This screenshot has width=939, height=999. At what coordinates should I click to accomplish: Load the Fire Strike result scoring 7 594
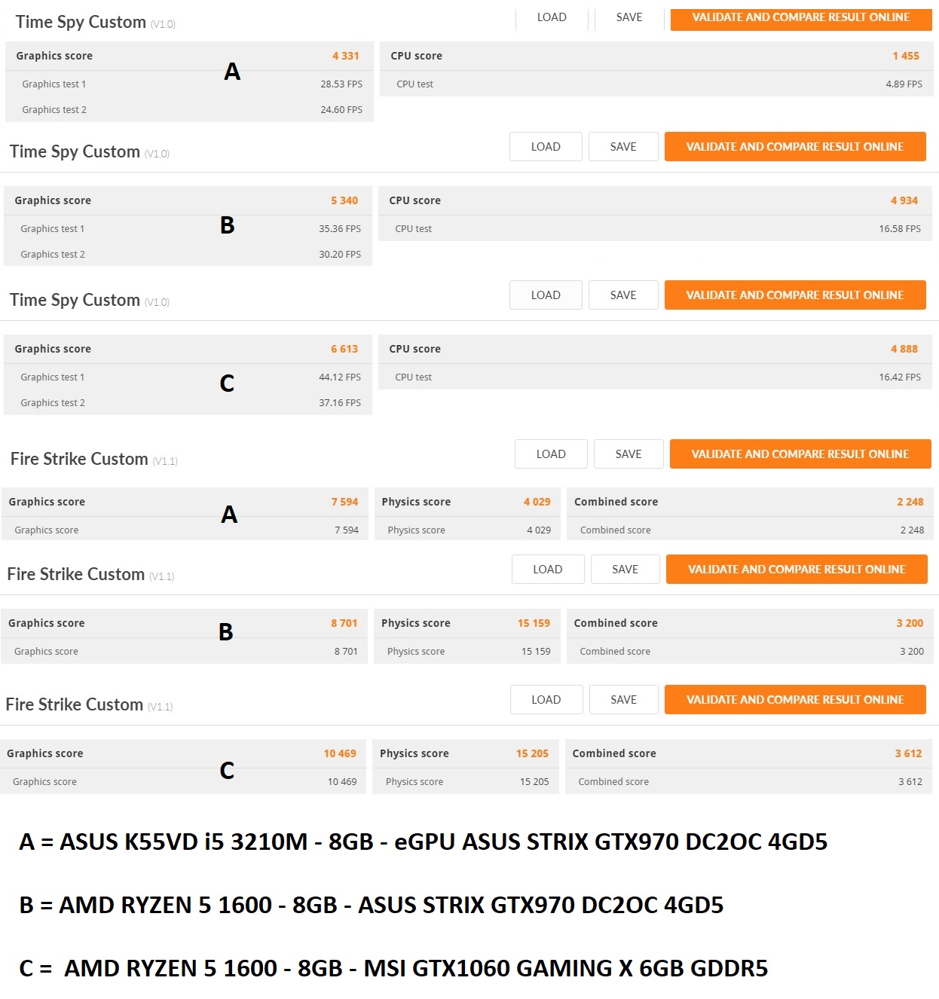click(551, 454)
